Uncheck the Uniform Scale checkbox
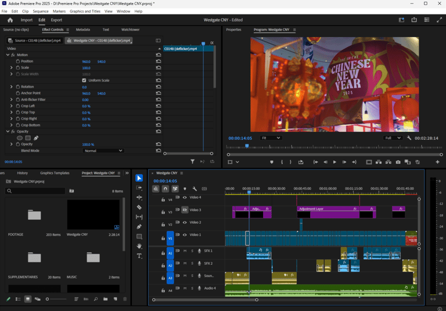 (84, 80)
